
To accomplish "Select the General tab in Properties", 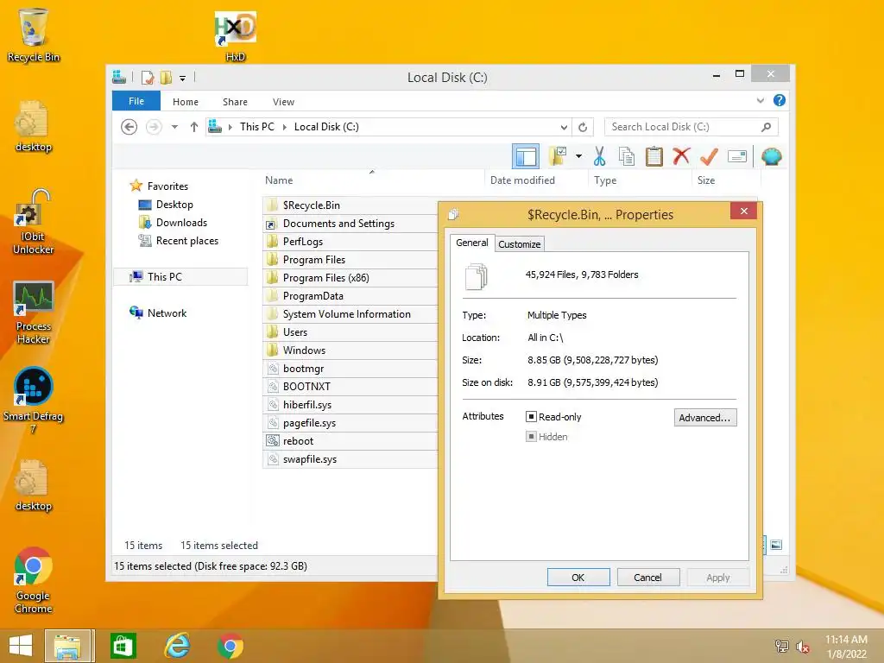I will tap(472, 243).
